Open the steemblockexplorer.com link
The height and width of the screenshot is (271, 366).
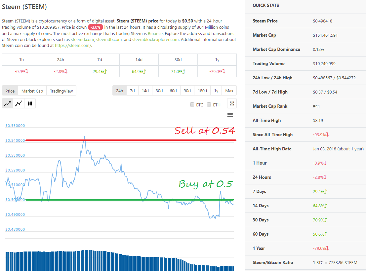tap(155, 39)
